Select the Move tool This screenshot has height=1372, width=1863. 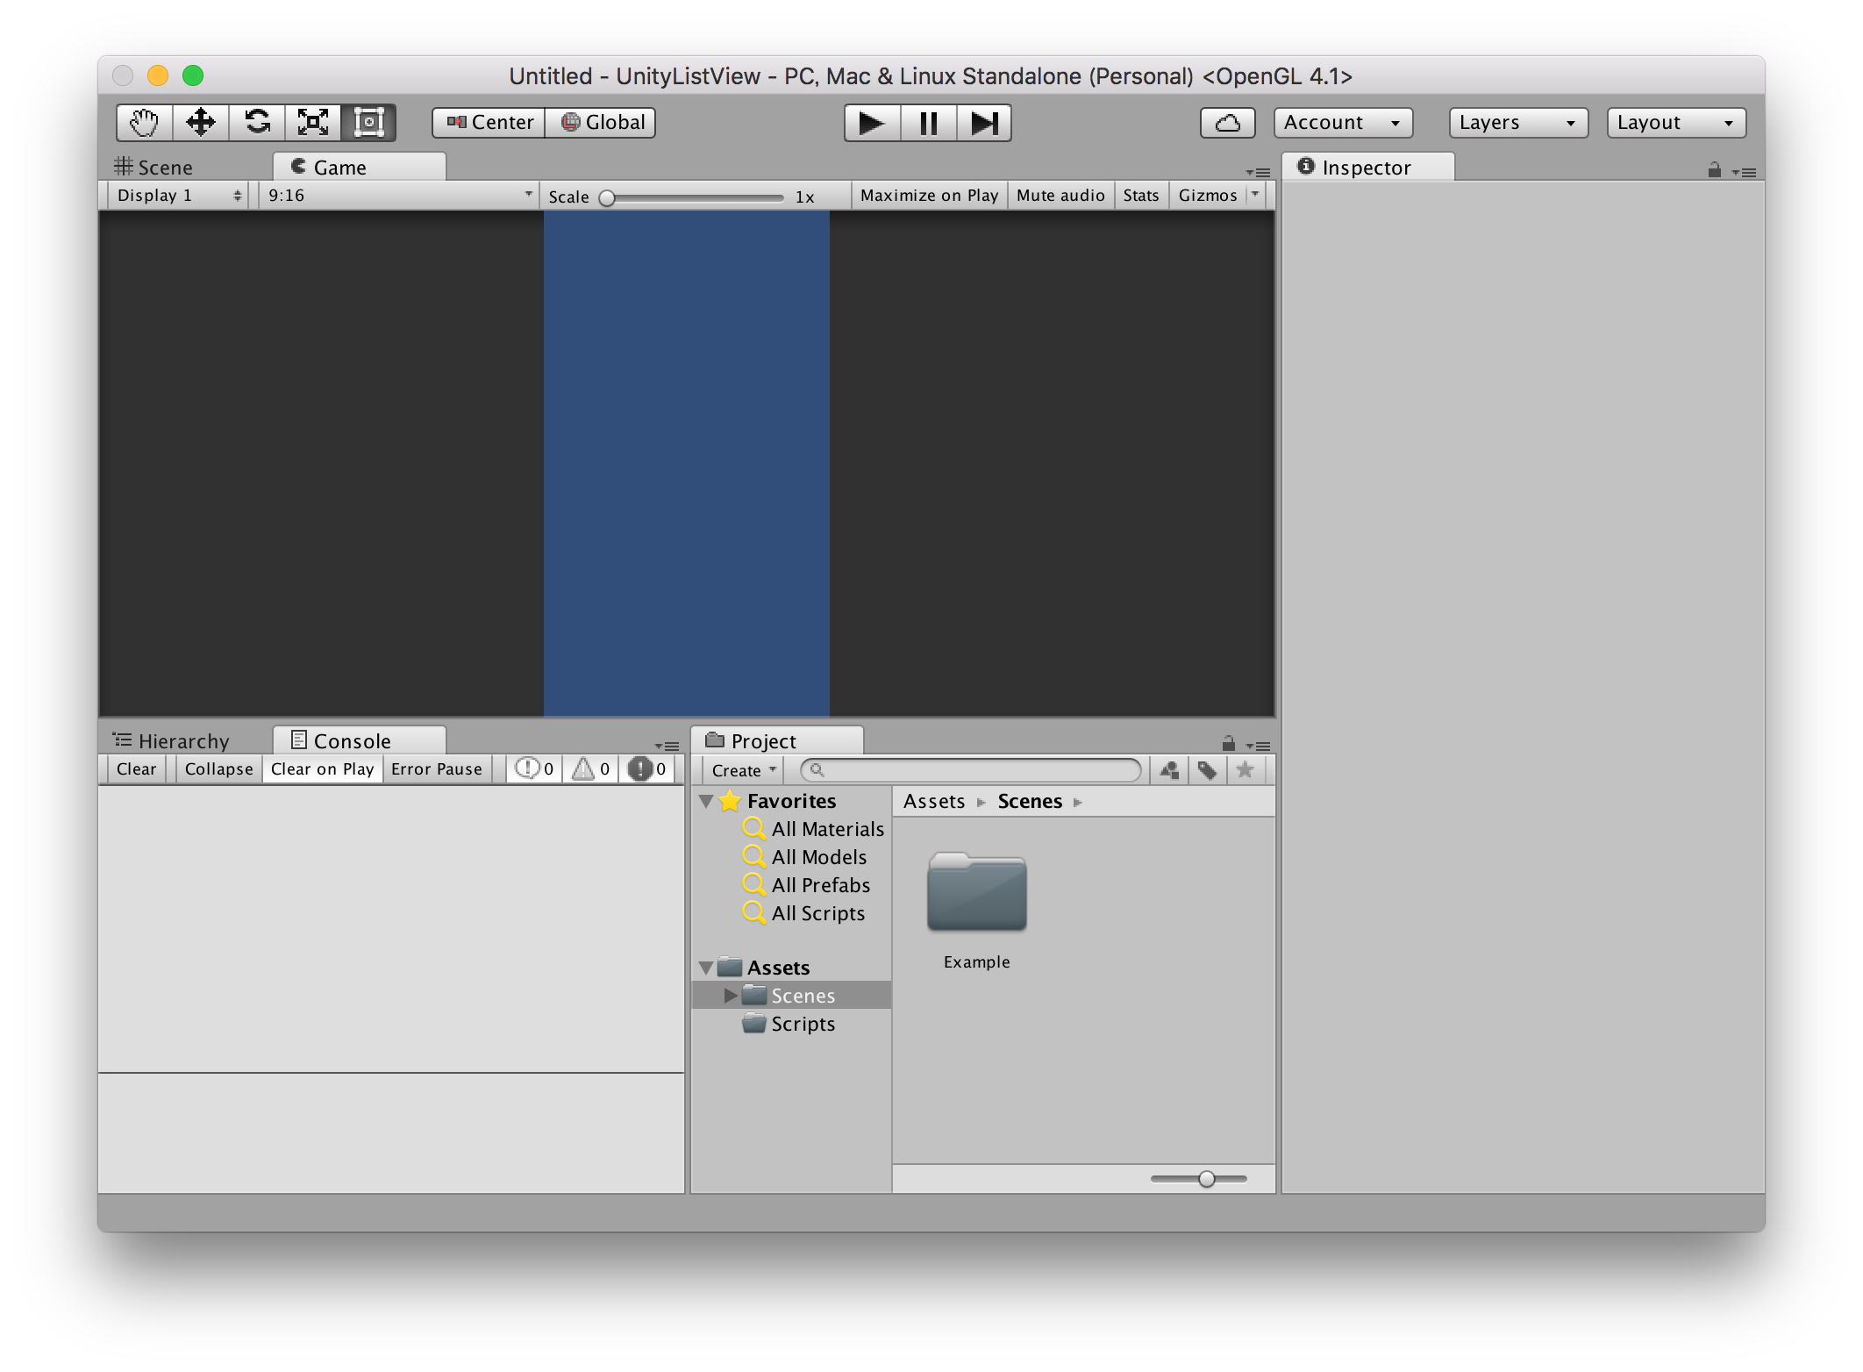point(201,122)
